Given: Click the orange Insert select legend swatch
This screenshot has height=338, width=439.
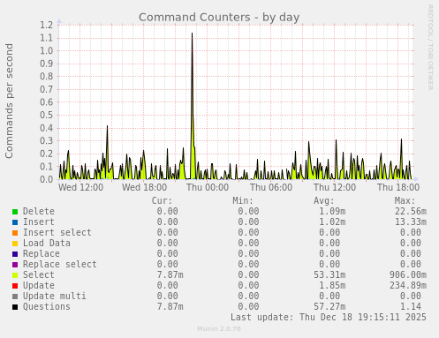Looking at the screenshot, I should point(15,233).
